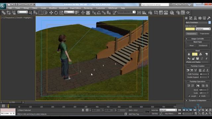Toggle Biped Mixer Mode icon

click(x=206, y=54)
